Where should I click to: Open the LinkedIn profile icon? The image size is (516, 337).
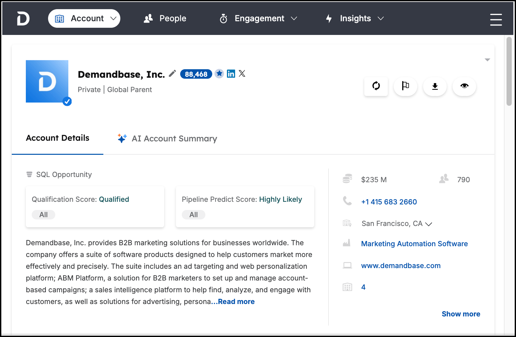click(231, 73)
